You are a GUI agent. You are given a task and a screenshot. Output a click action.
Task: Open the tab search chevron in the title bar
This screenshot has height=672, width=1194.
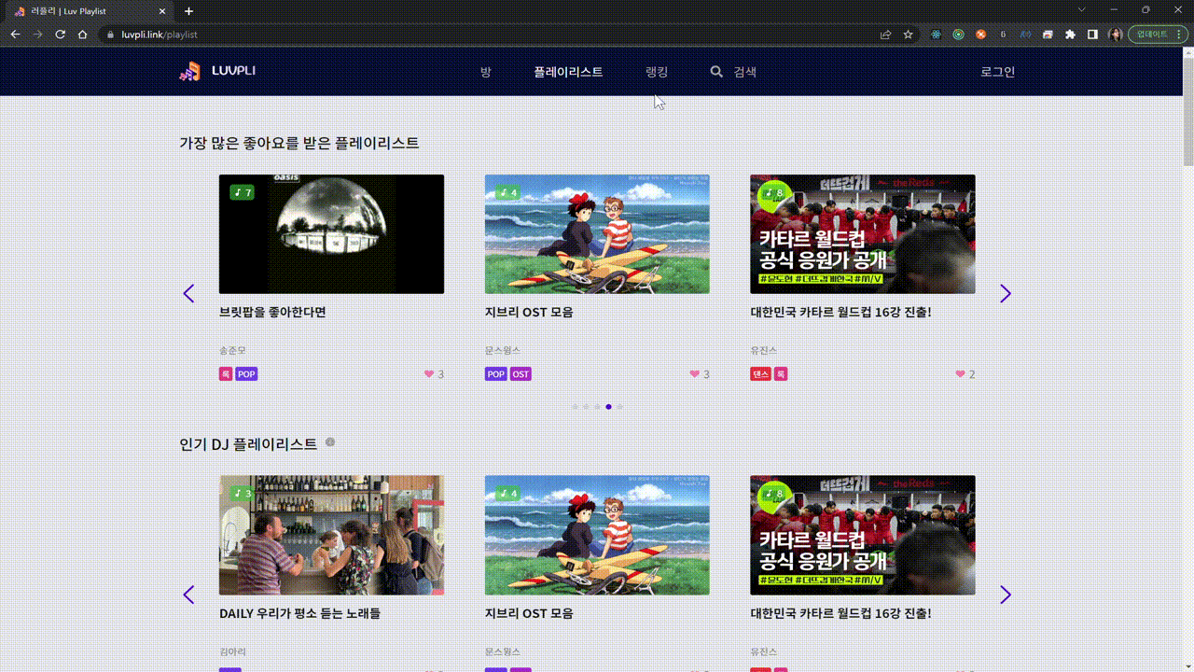(x=1082, y=9)
